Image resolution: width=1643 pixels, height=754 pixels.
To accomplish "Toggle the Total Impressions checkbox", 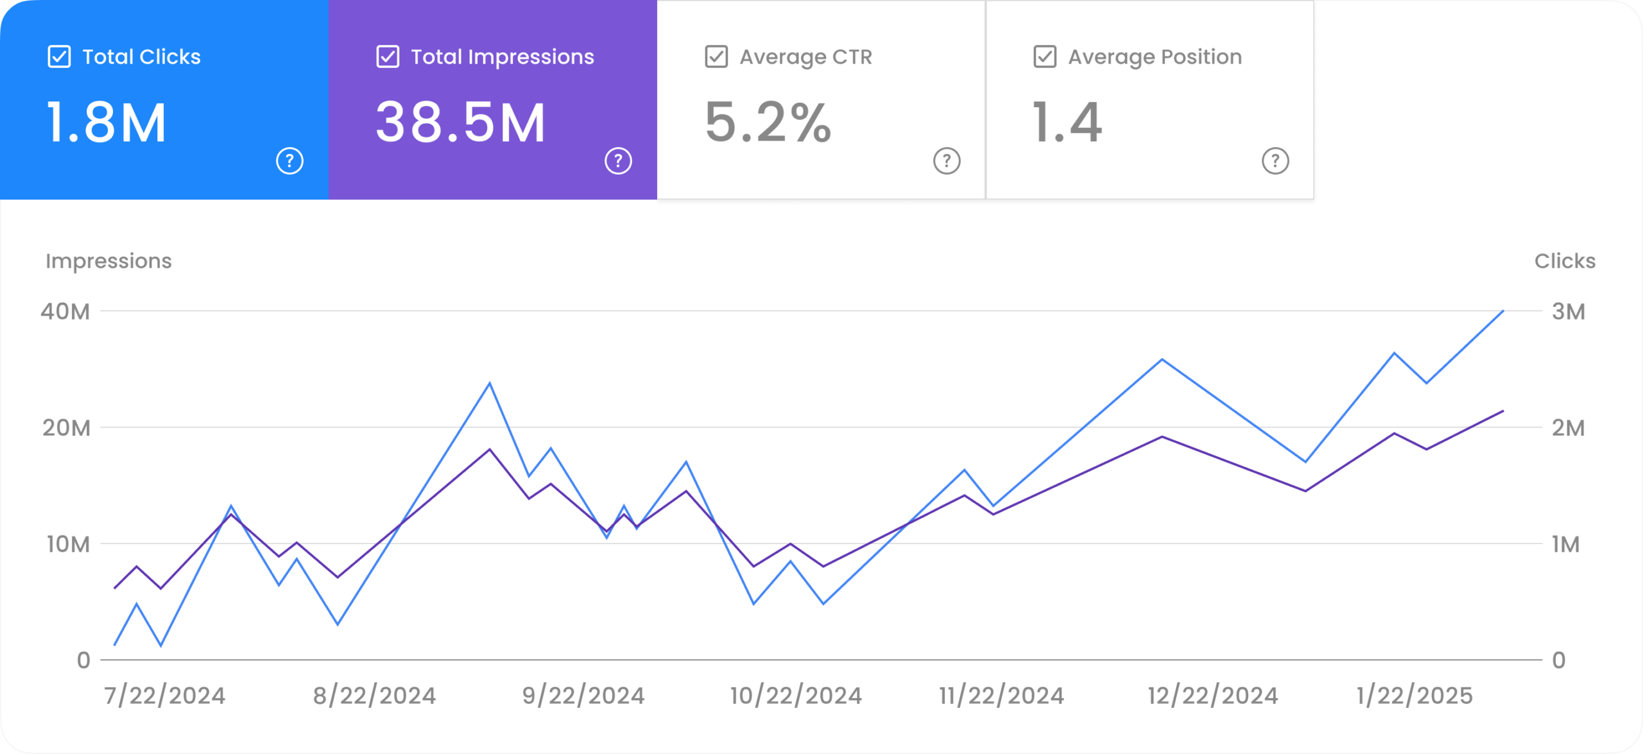I will (x=388, y=56).
